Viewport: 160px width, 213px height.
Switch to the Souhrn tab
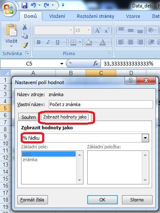click(29, 117)
